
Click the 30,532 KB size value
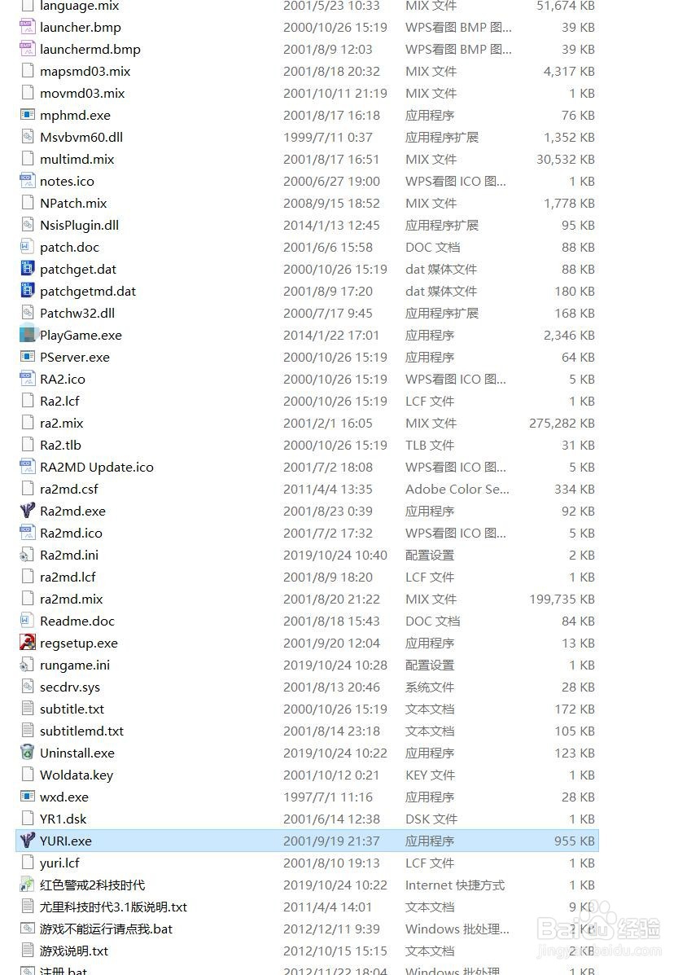coord(566,159)
